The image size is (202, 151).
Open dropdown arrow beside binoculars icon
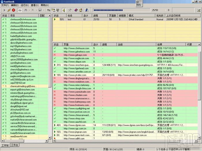(x=29, y=10)
